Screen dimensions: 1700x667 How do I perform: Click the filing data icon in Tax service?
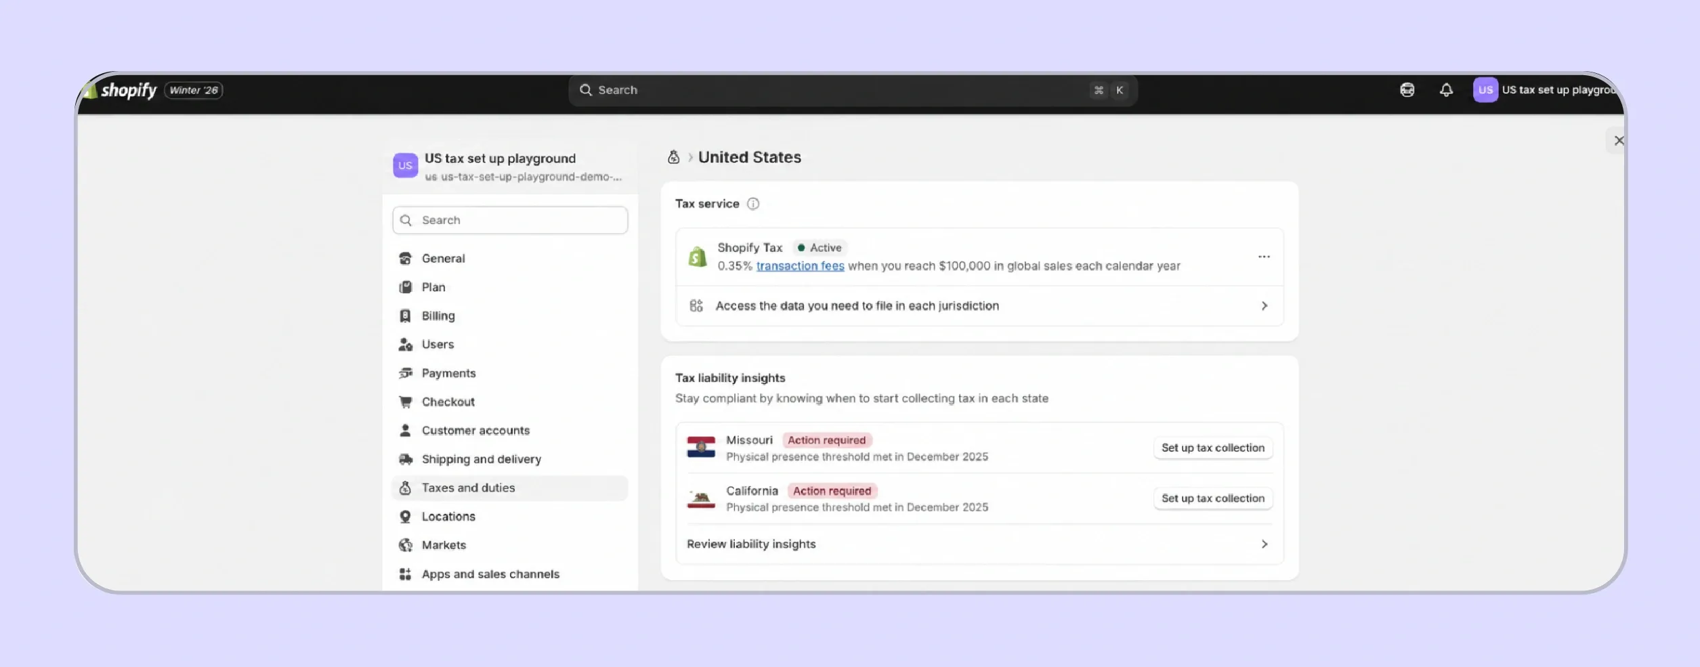696,305
